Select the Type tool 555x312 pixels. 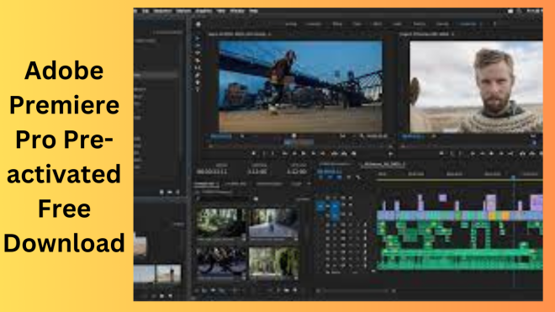pos(198,89)
